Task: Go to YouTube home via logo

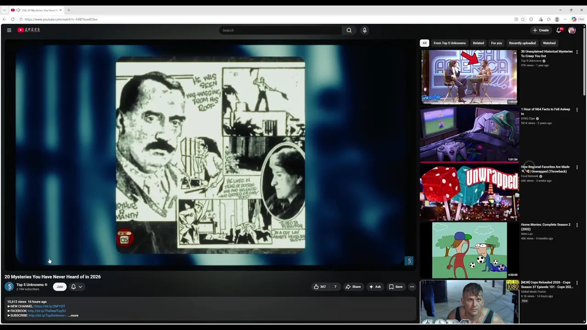Action: click(x=29, y=30)
